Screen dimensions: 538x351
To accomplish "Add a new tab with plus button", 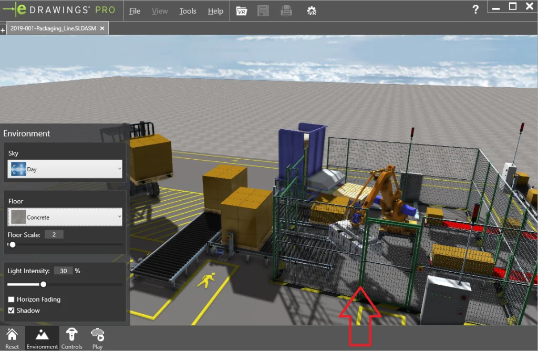I will (x=3, y=30).
